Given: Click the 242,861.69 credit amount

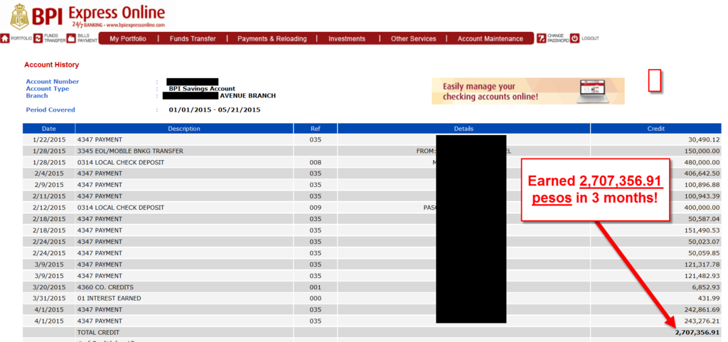Looking at the screenshot, I should click(x=702, y=309).
